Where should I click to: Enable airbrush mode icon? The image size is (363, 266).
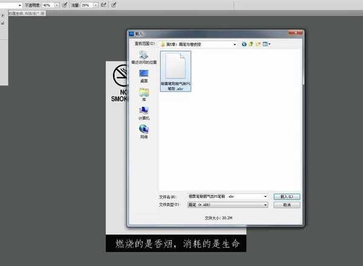pos(103,4)
